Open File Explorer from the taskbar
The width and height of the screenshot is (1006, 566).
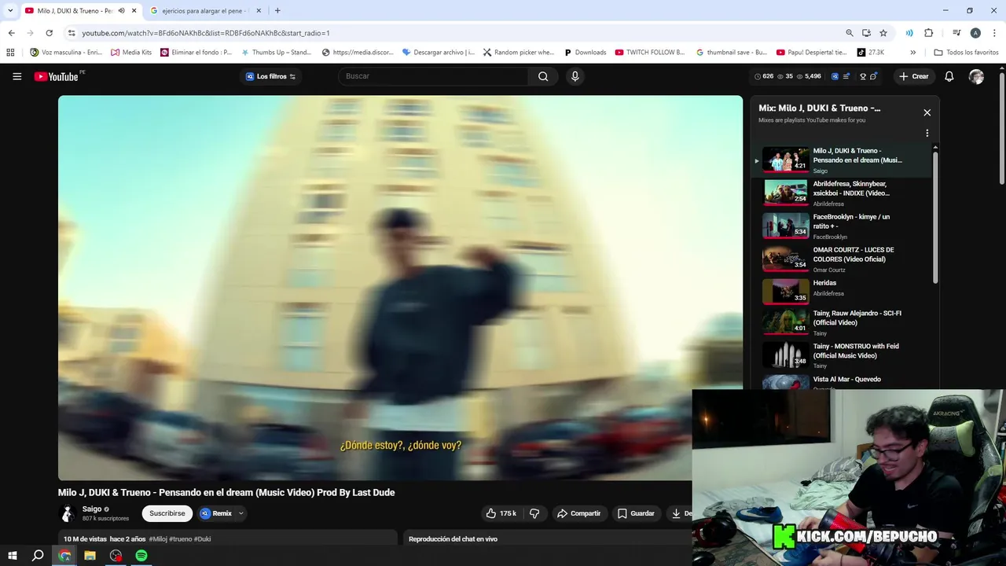pos(90,556)
